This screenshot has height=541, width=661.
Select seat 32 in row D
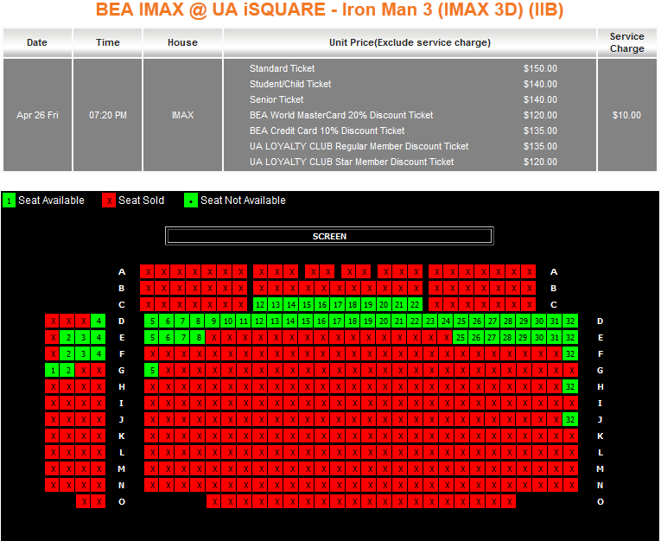click(x=570, y=321)
